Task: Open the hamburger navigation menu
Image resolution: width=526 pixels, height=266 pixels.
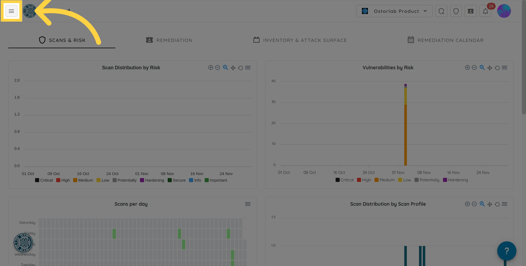Action: 11,11
